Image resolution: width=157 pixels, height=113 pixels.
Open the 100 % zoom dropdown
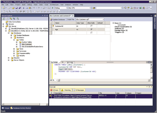[57, 80]
